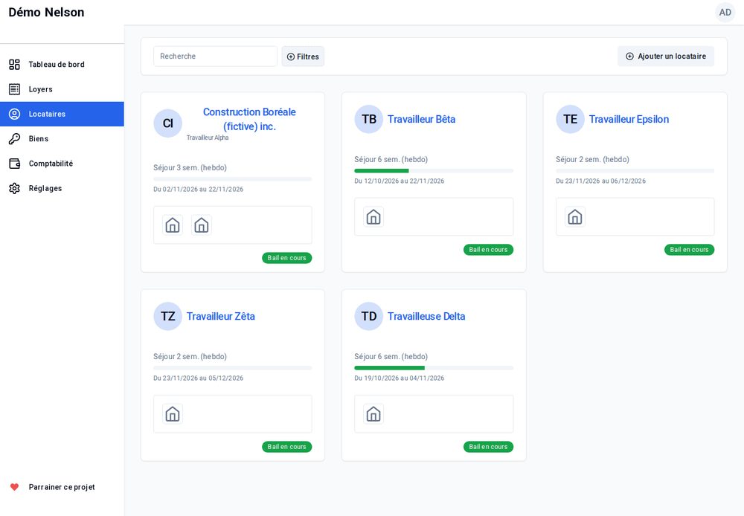Open Construction Boréale (fictive) inc. tenant
Viewport: 744px width, 516px height.
click(x=249, y=119)
